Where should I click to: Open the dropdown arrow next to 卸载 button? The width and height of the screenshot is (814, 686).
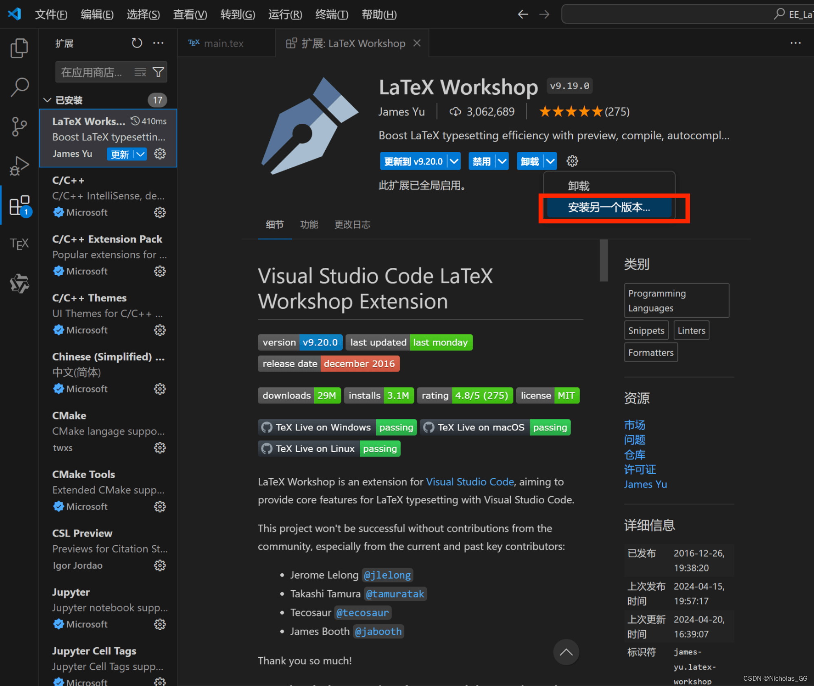550,161
